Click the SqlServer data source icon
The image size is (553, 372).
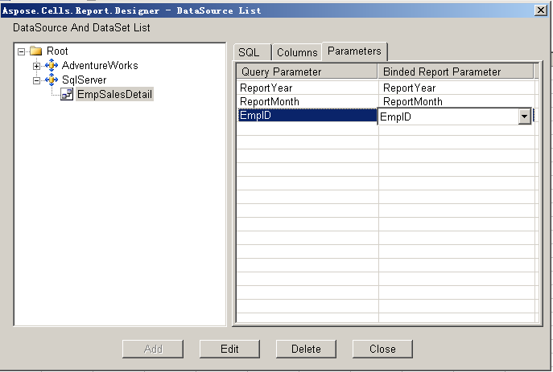click(x=52, y=80)
